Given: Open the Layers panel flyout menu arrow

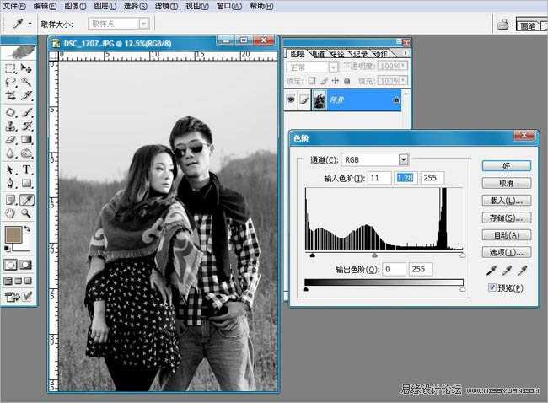Looking at the screenshot, I should coord(406,53).
